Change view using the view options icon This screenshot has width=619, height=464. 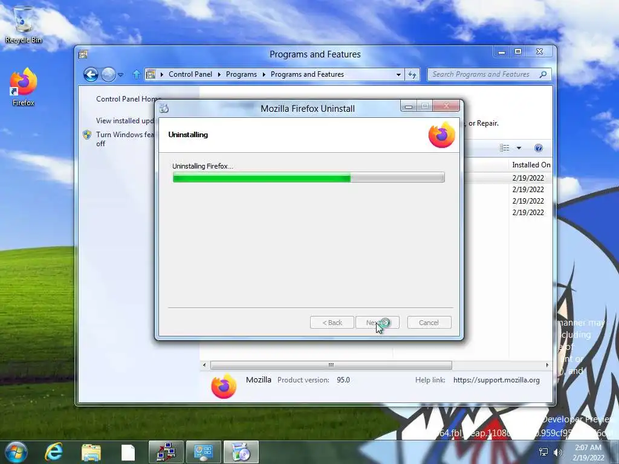pyautogui.click(x=505, y=148)
